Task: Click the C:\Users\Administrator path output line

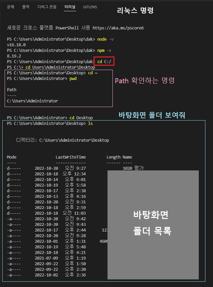Action: point(32,101)
